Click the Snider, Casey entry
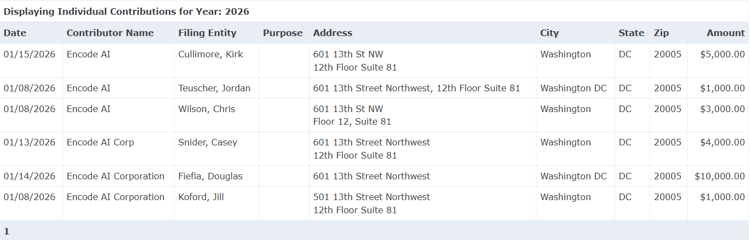The image size is (750, 240). (208, 142)
